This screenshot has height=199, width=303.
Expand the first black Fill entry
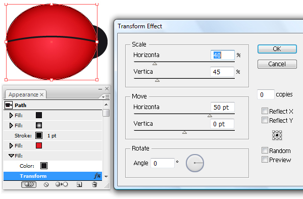point(11,115)
